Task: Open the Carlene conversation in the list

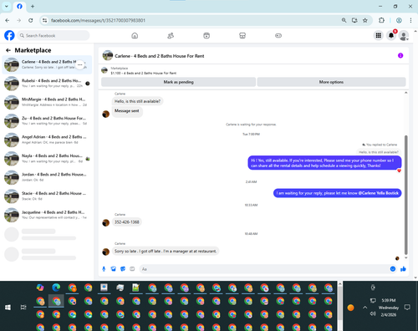Action: pyautogui.click(x=47, y=64)
